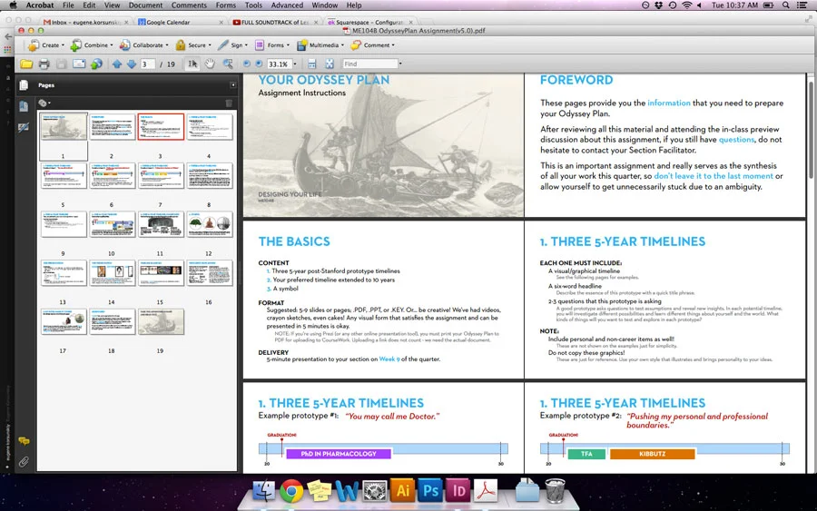Open the Advanced menu
This screenshot has width=817, height=511.
(x=287, y=5)
